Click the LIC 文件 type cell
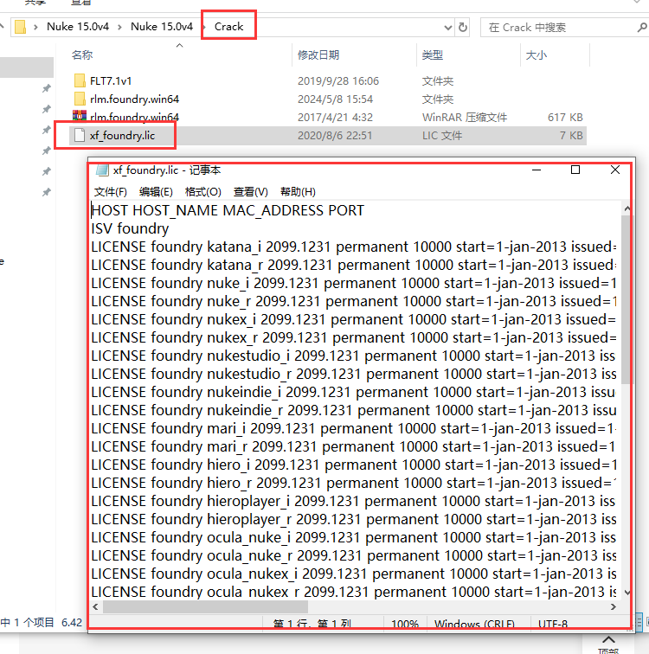649x654 pixels. click(441, 136)
